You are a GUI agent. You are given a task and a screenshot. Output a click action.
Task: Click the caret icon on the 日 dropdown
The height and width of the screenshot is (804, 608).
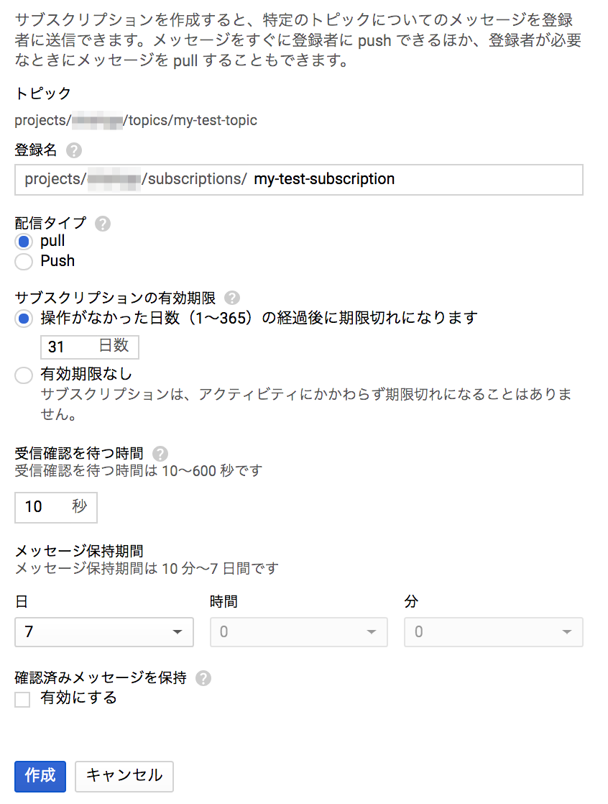click(x=177, y=632)
